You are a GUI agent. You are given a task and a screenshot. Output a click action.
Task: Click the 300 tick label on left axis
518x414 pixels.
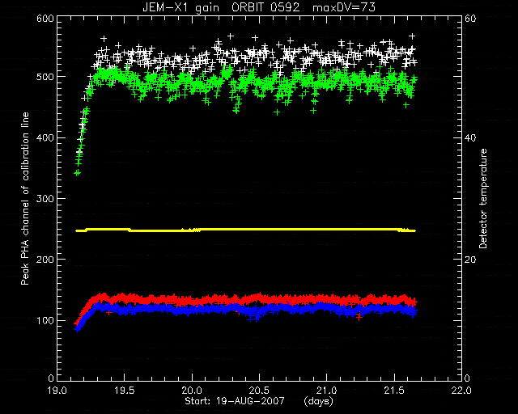(45, 198)
